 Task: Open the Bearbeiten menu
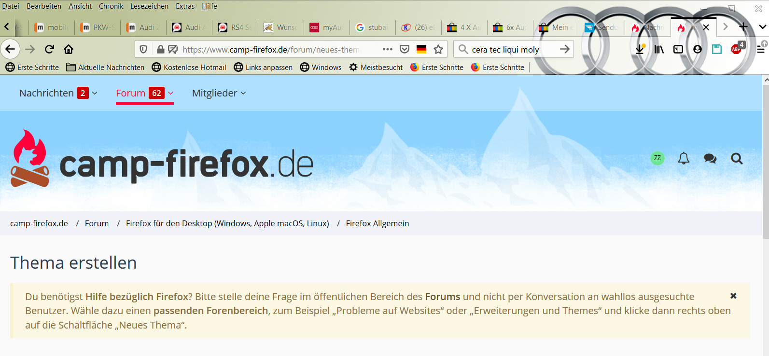(x=44, y=6)
